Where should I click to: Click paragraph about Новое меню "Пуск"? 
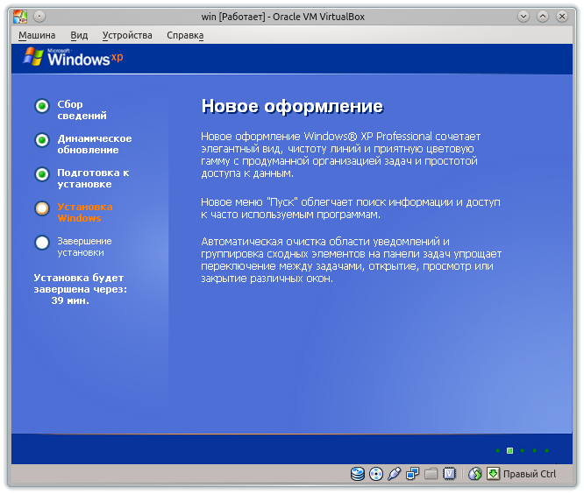(x=351, y=208)
